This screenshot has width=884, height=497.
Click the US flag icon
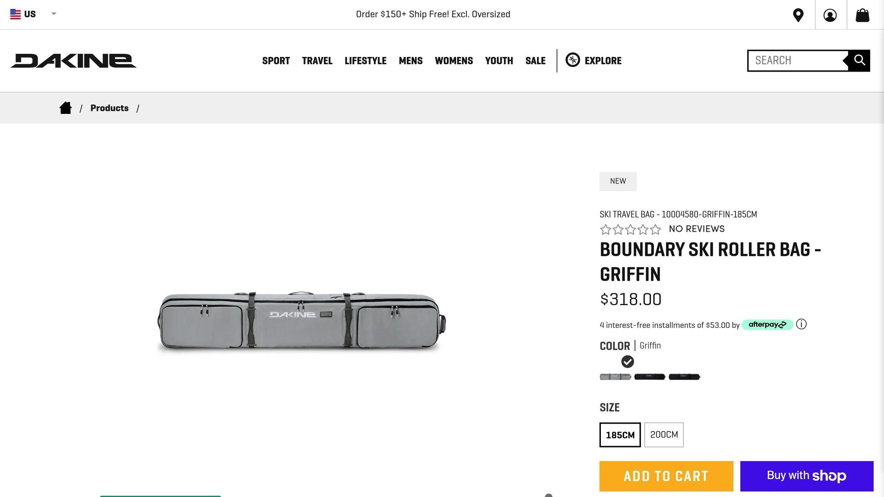(16, 14)
